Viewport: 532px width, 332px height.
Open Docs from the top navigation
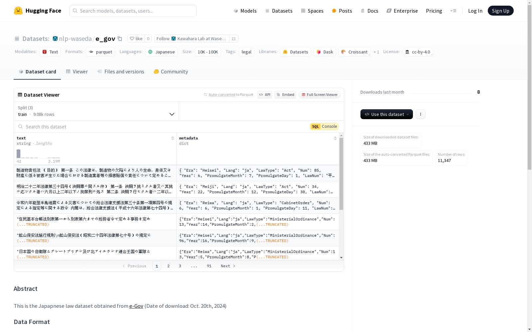coord(369,11)
